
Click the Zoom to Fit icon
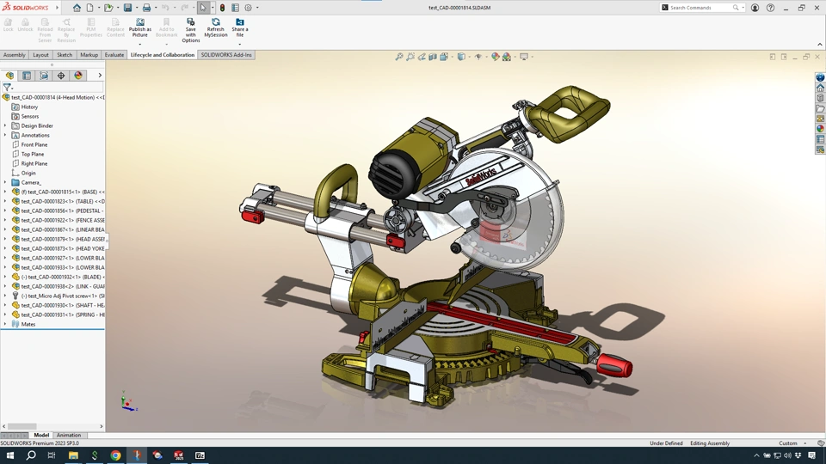(x=399, y=57)
